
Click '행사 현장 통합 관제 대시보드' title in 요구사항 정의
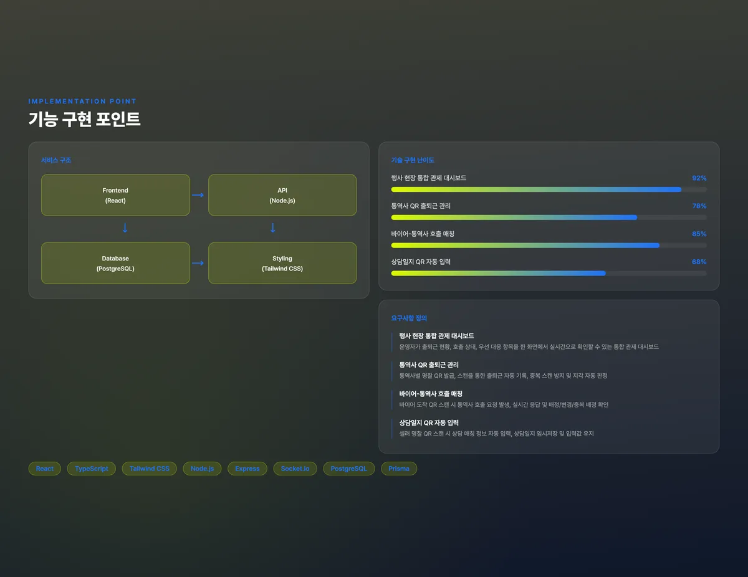437,336
